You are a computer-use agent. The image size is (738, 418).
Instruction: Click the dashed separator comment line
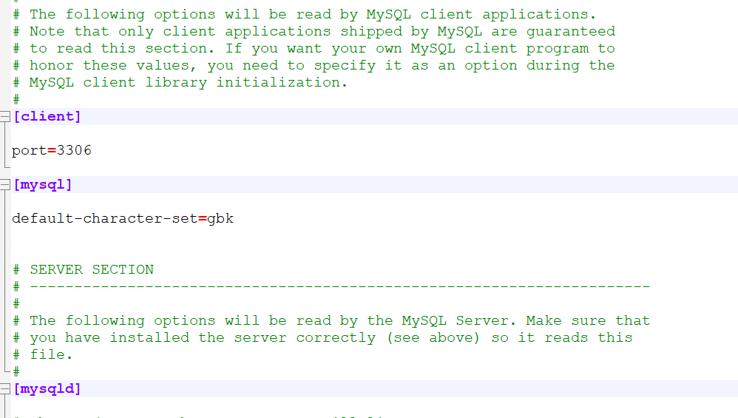[x=331, y=286]
